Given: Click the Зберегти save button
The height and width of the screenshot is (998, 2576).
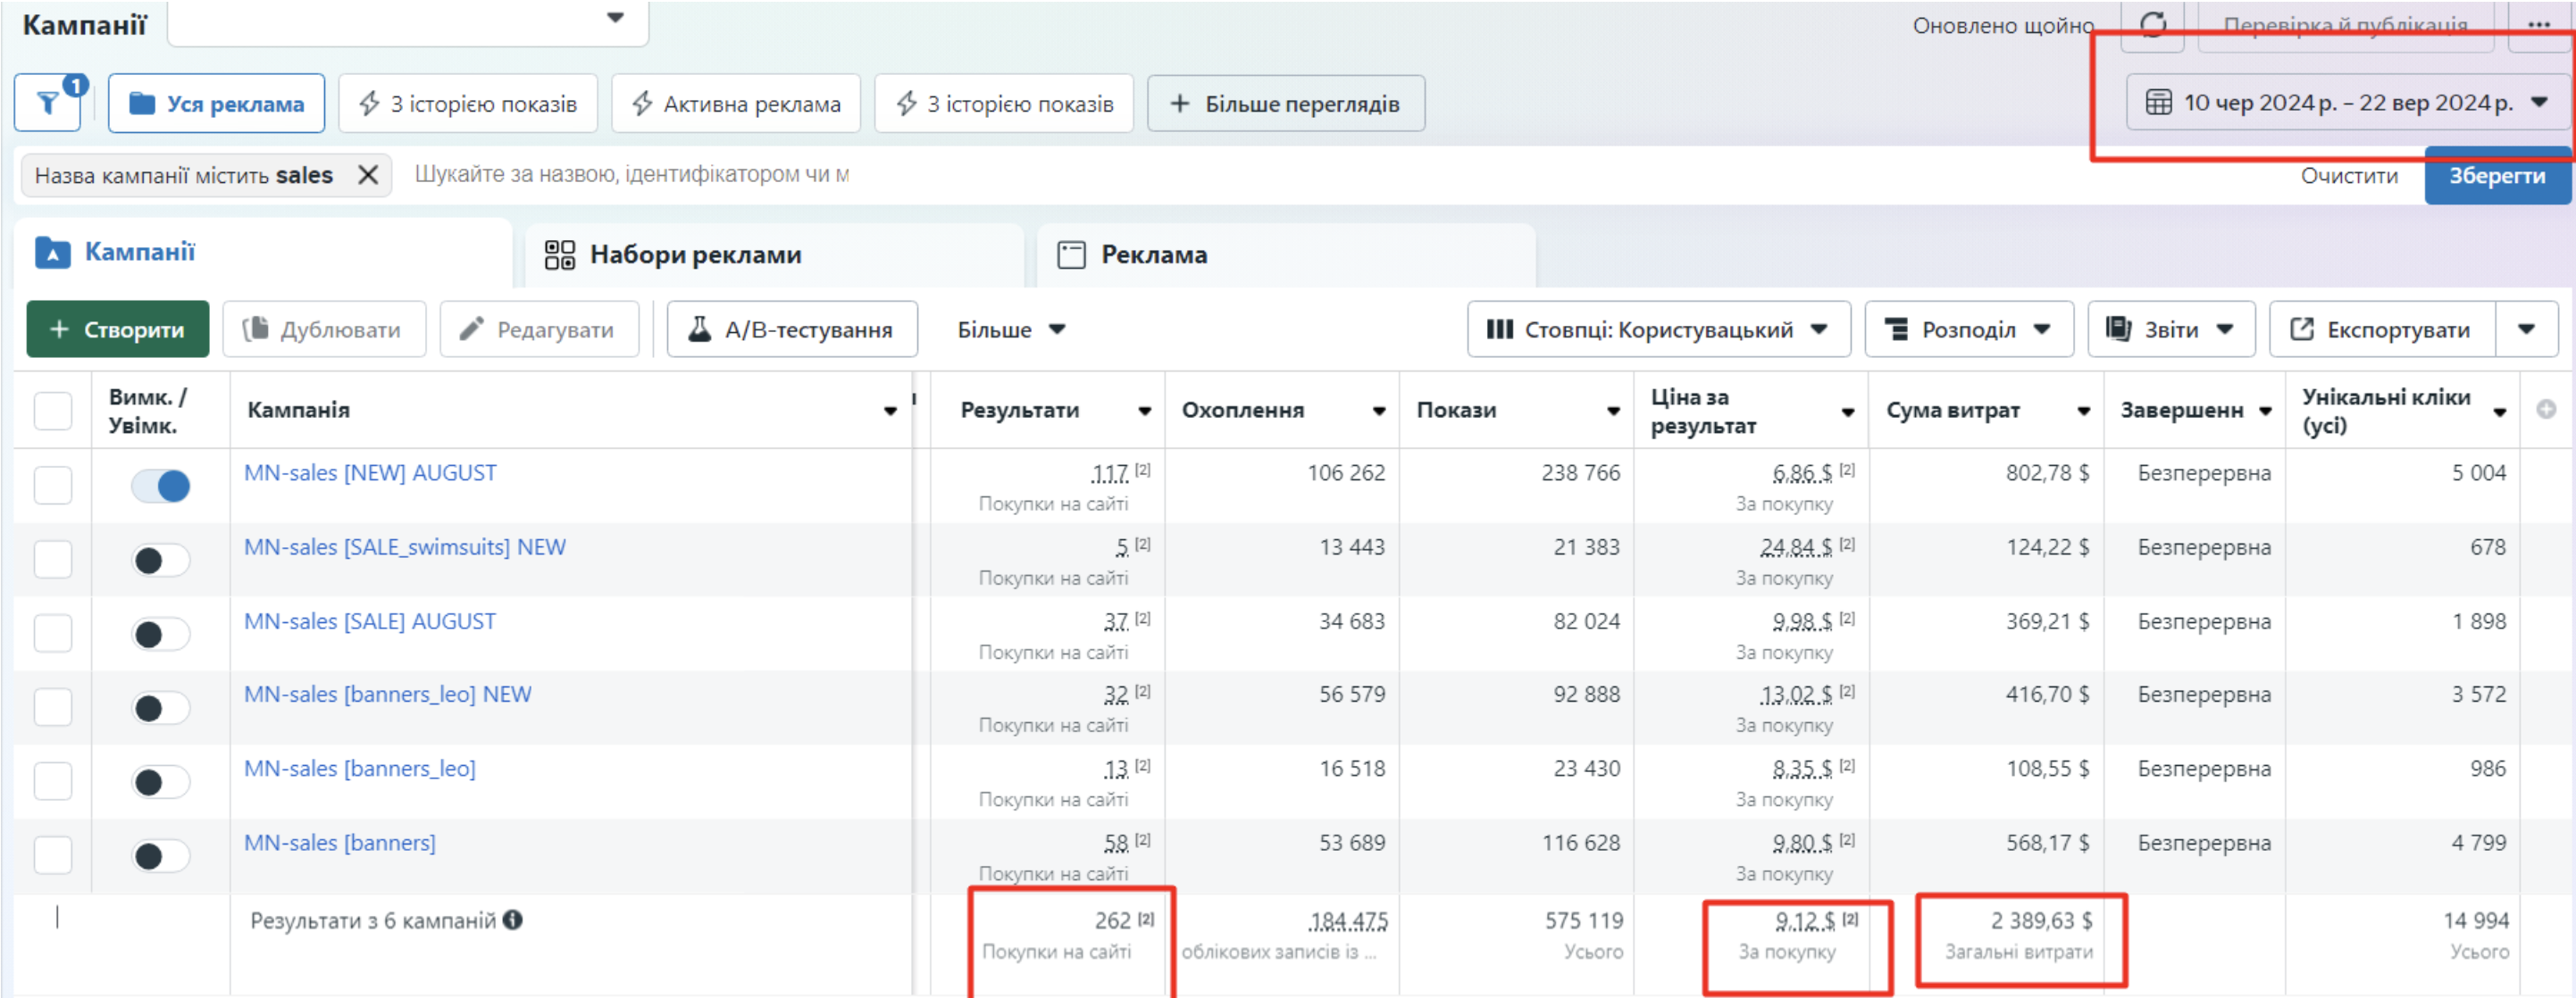Looking at the screenshot, I should pos(2497,176).
